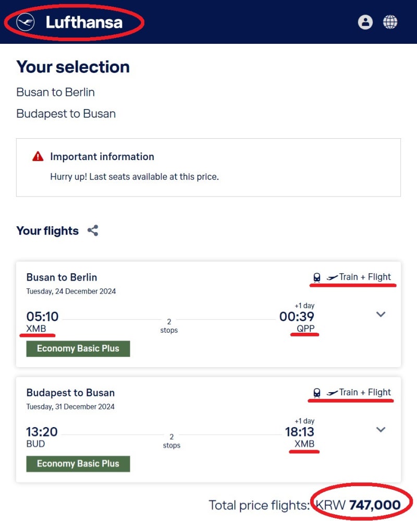Click the Lufthansa crane logo icon
Viewport: 417px width, 521px height.
(26, 22)
